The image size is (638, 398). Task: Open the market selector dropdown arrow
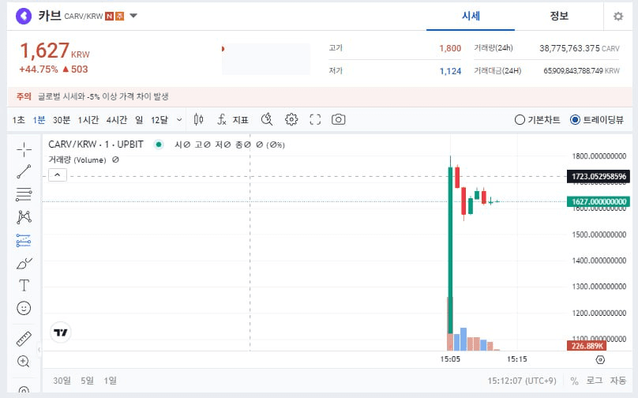[133, 17]
